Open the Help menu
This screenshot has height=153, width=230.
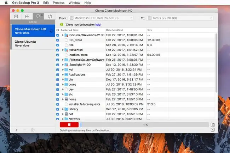click(x=87, y=2)
